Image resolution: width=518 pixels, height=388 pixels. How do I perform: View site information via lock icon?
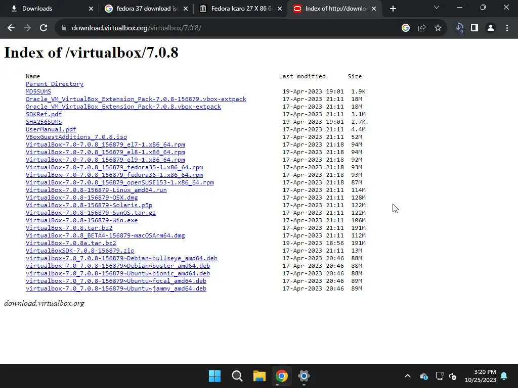click(64, 28)
